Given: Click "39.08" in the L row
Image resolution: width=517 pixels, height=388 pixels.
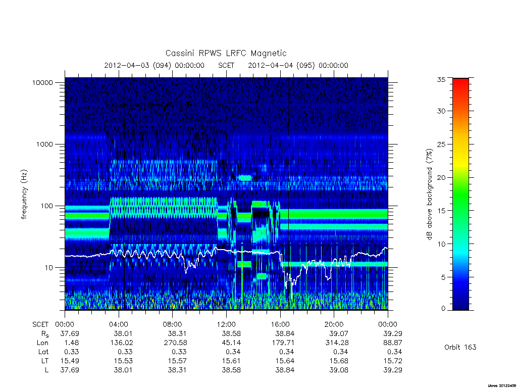Looking at the screenshot, I should click(339, 370).
